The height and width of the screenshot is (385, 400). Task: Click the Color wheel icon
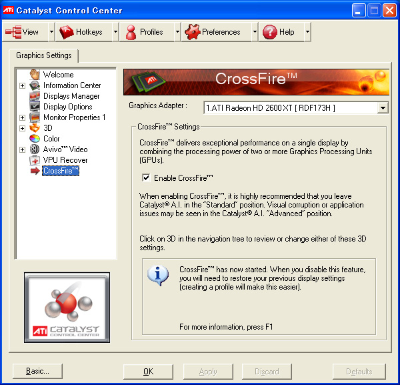(x=35, y=139)
